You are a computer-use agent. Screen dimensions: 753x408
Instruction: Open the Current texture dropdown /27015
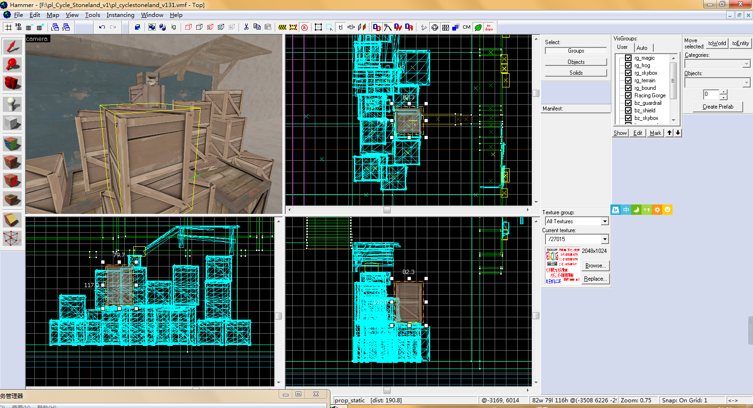pos(605,239)
